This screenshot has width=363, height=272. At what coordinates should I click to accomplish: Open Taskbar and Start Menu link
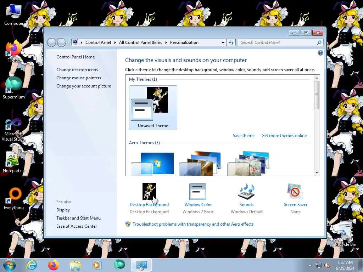click(78, 218)
